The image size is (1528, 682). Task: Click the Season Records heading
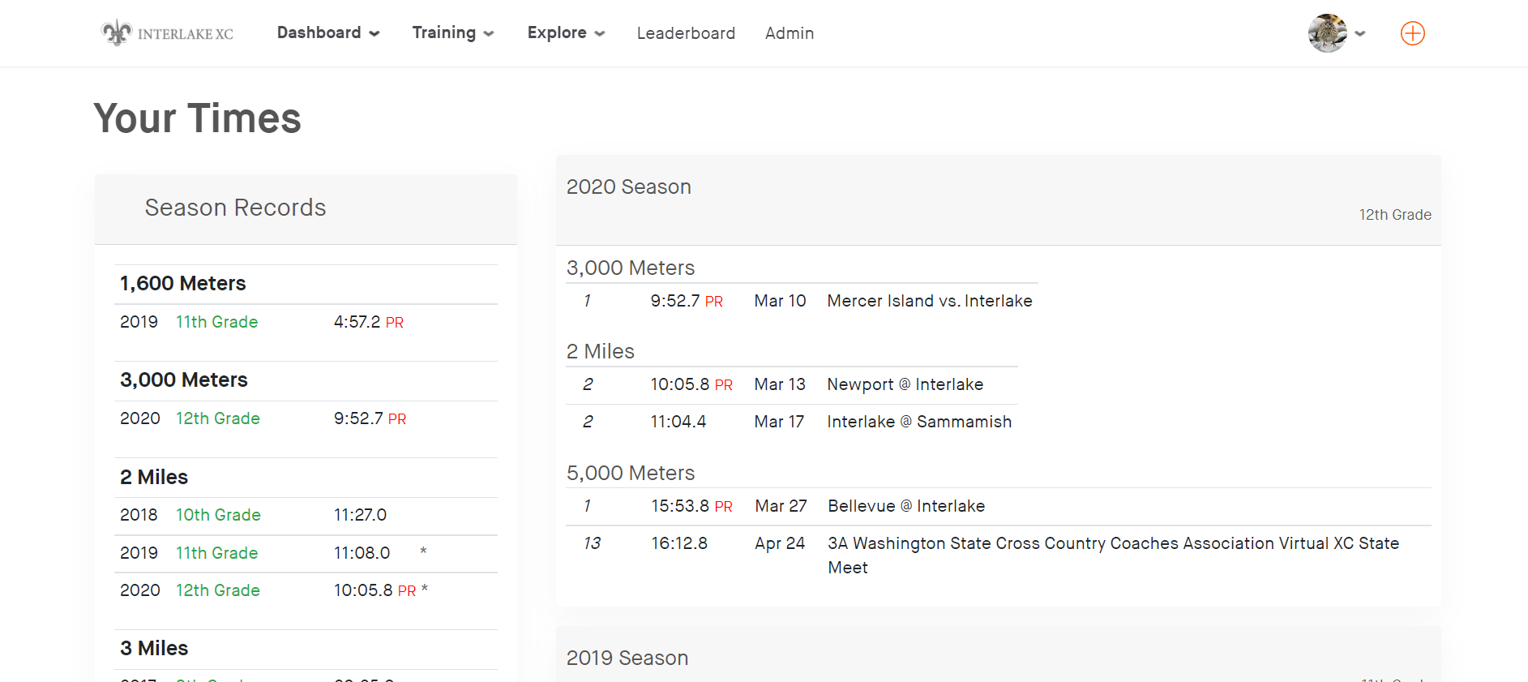click(236, 208)
